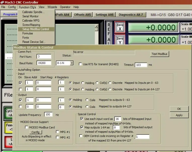The image size is (192, 152).
Task: Select Input radio for inputs 64-127
Action: pyautogui.click(x=70, y=89)
